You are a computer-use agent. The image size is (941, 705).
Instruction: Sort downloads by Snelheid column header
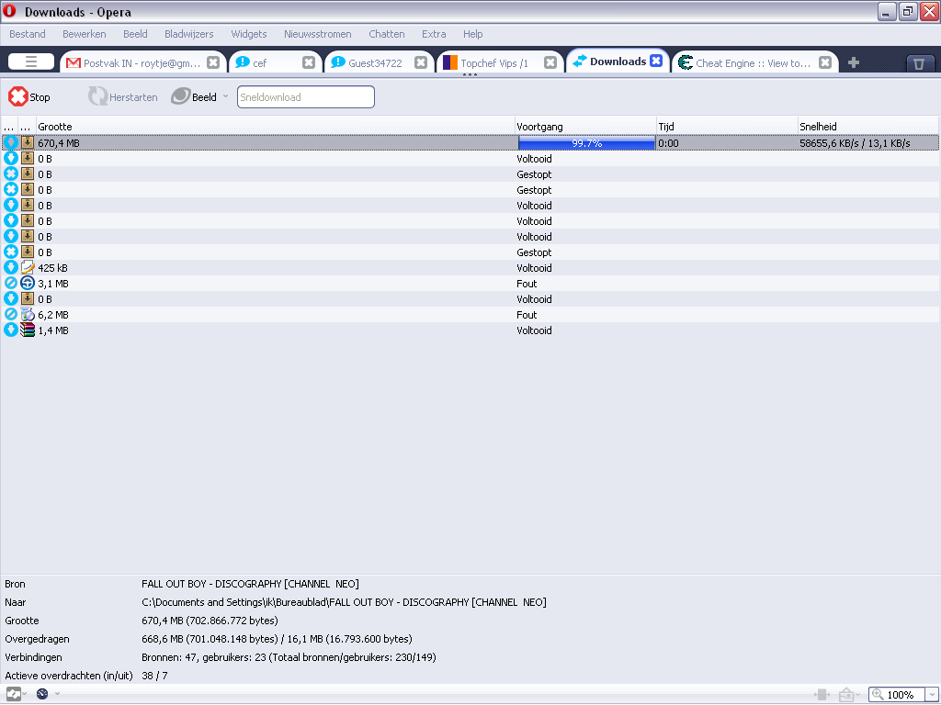tap(867, 127)
